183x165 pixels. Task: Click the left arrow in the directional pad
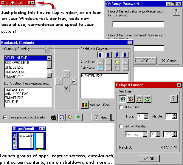point(59,81)
